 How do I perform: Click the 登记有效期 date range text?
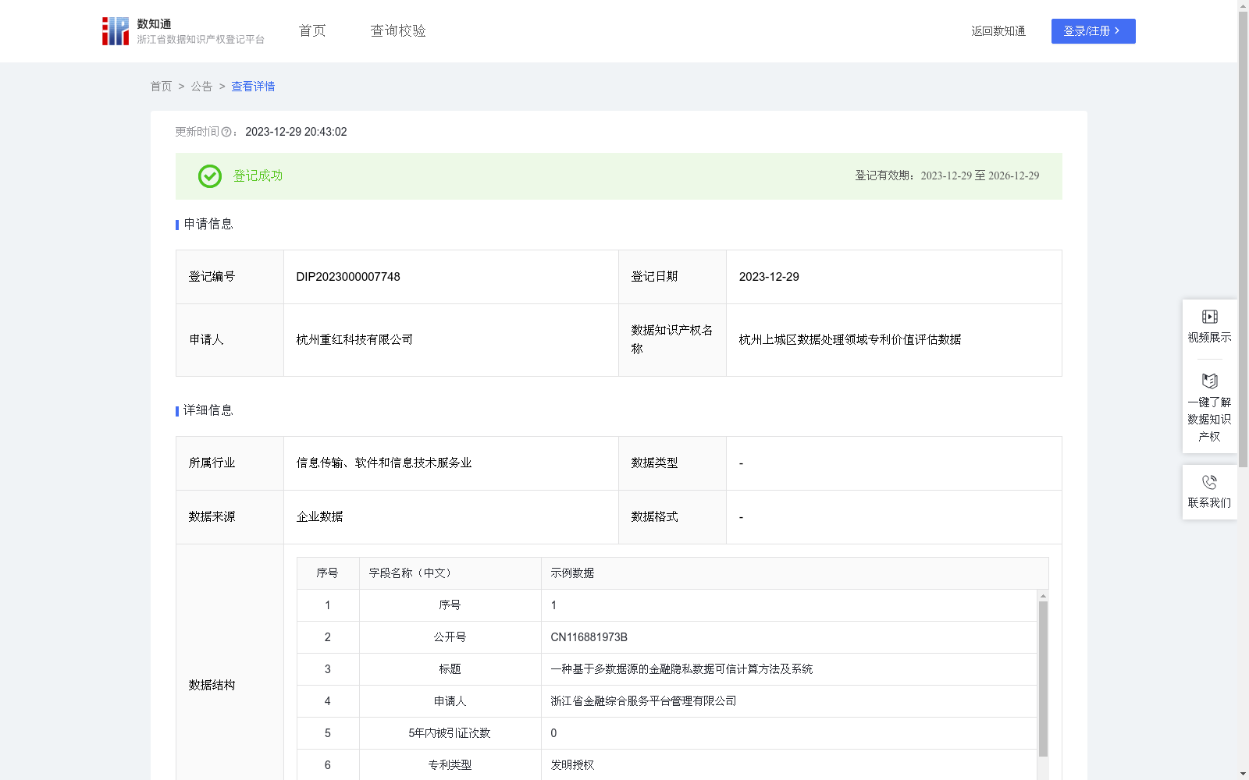click(947, 176)
